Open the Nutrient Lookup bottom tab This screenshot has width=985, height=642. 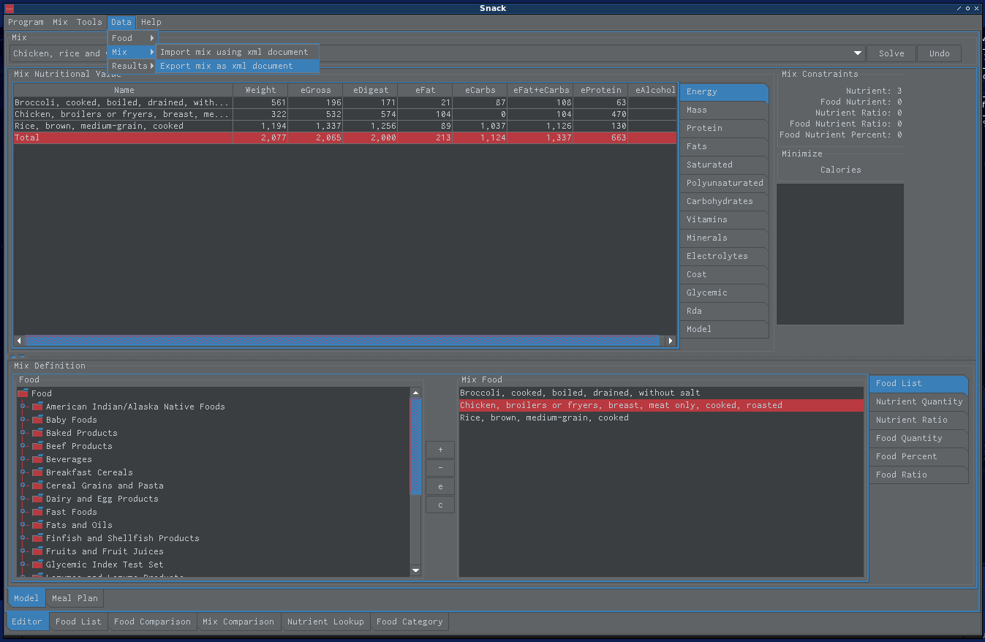(325, 622)
